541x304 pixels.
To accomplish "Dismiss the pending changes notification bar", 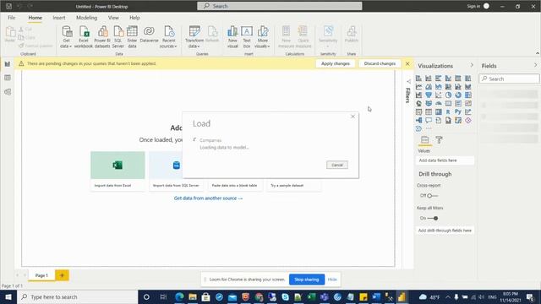I will (x=407, y=64).
